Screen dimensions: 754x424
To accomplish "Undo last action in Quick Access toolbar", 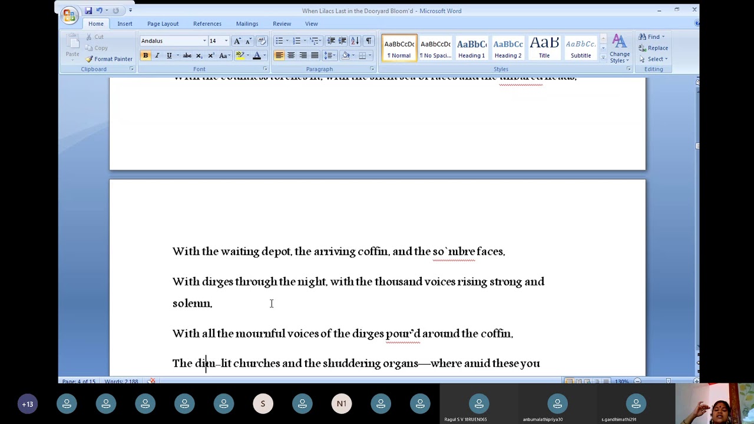I will 99,10.
